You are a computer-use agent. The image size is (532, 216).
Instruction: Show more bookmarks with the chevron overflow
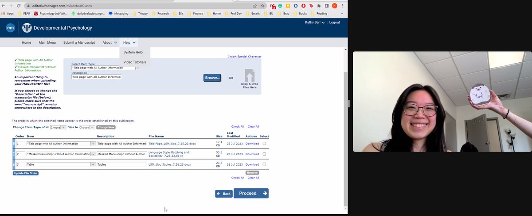pos(343,14)
